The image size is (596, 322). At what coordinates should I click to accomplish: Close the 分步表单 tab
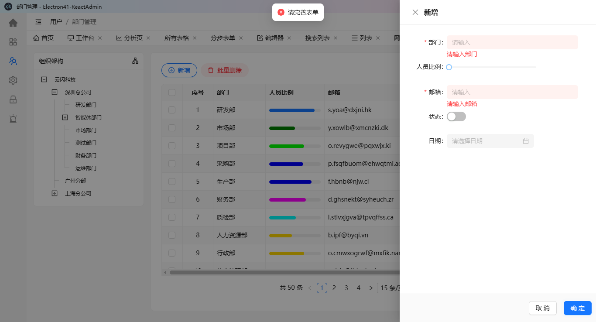point(241,38)
